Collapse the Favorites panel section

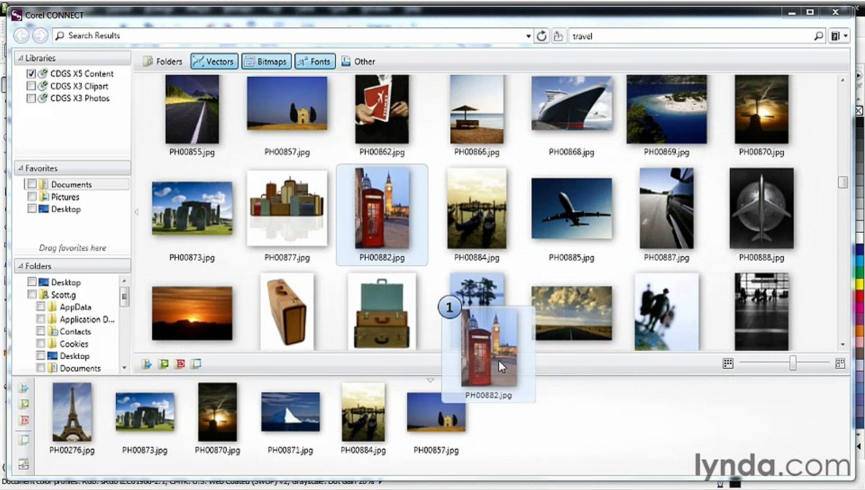click(21, 169)
